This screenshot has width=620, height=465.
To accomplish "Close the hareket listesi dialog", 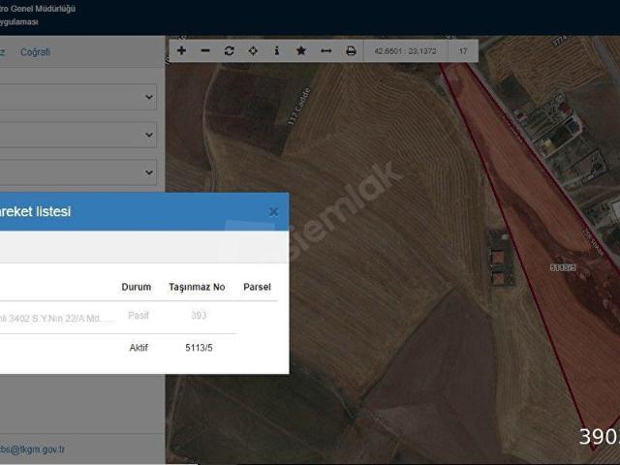I will [273, 211].
